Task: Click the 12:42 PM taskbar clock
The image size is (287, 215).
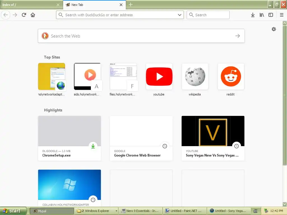Action: tap(277, 211)
